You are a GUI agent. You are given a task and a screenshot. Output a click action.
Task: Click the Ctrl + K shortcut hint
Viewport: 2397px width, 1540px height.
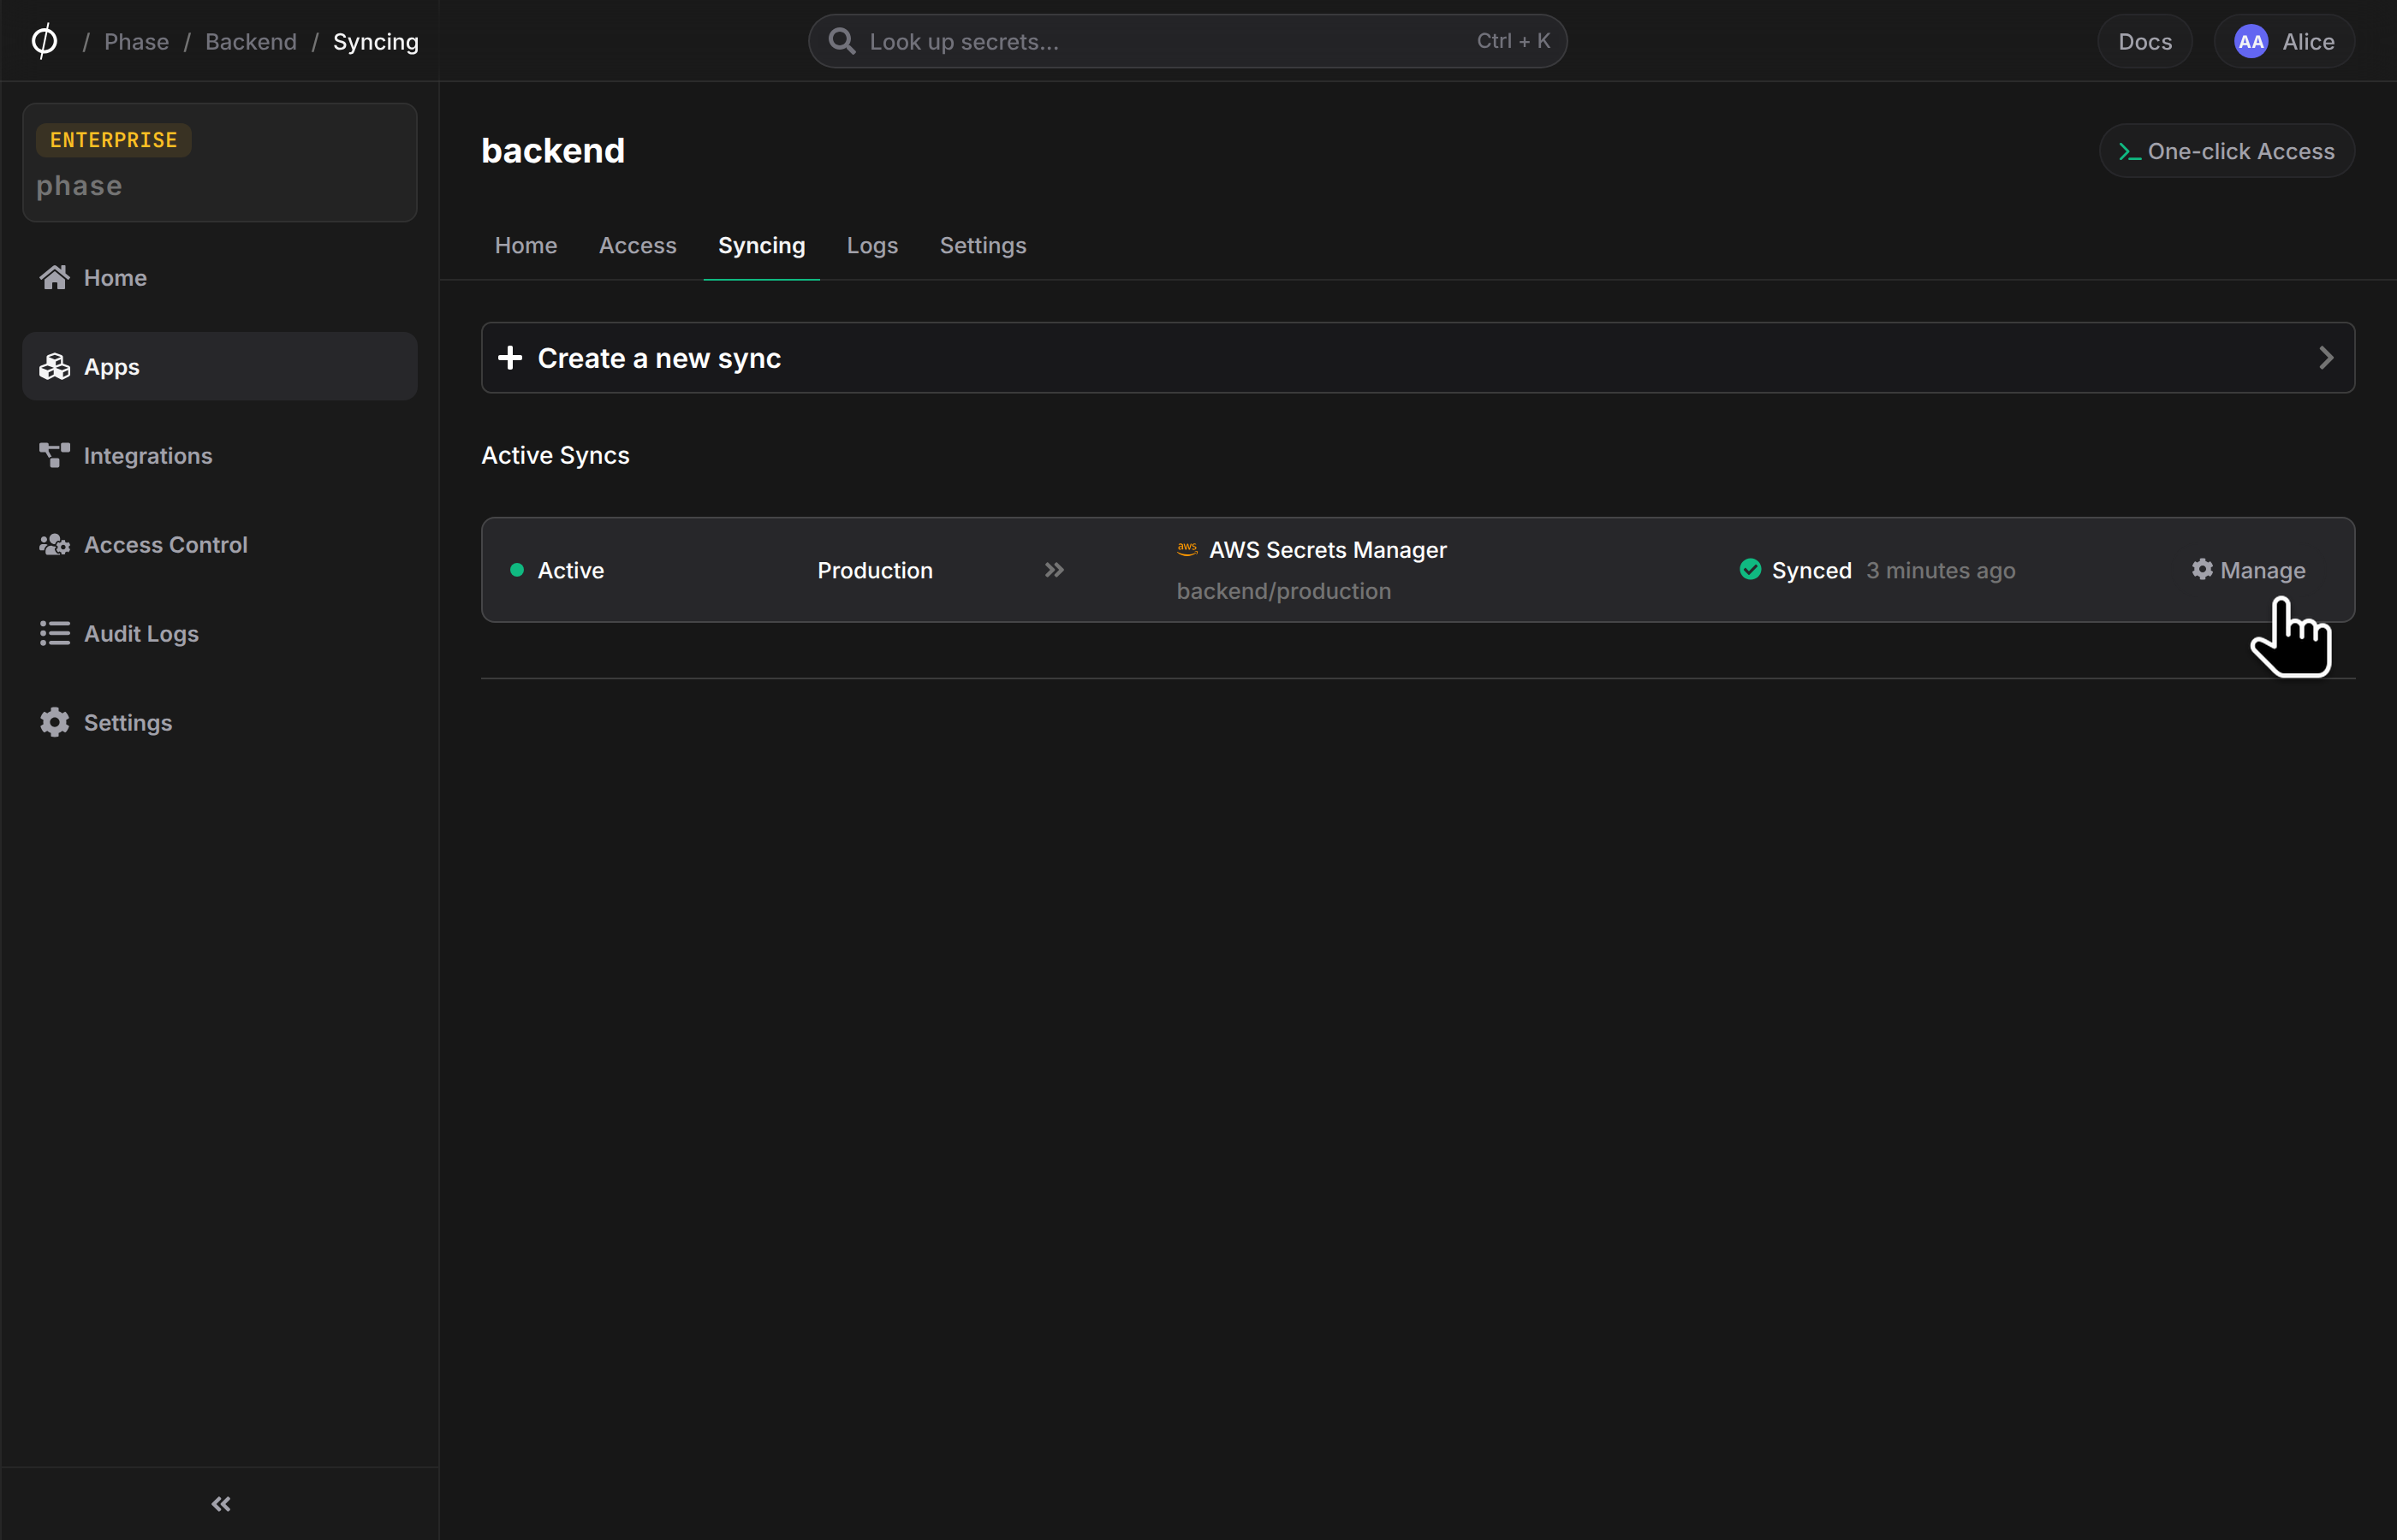(1514, 41)
